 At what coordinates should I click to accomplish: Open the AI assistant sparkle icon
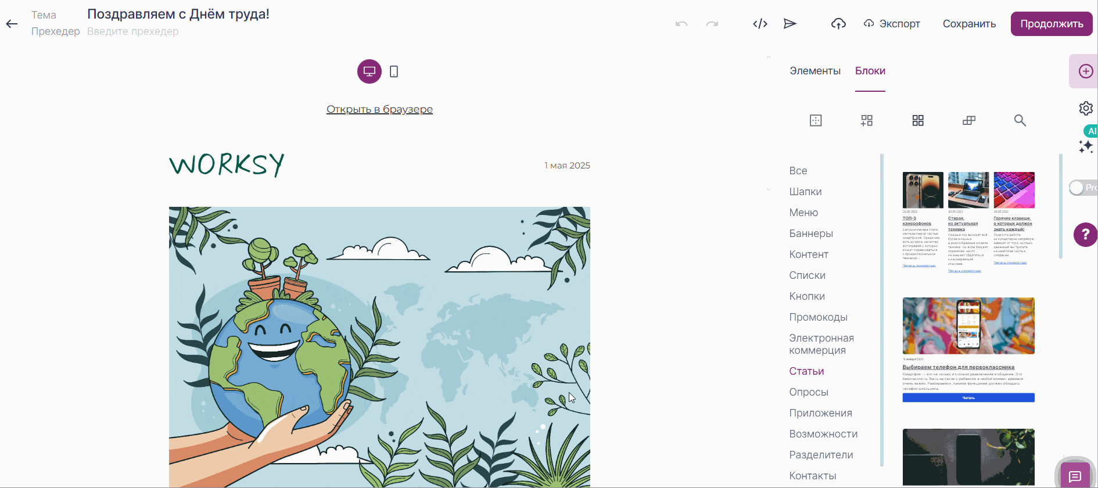[x=1085, y=146]
